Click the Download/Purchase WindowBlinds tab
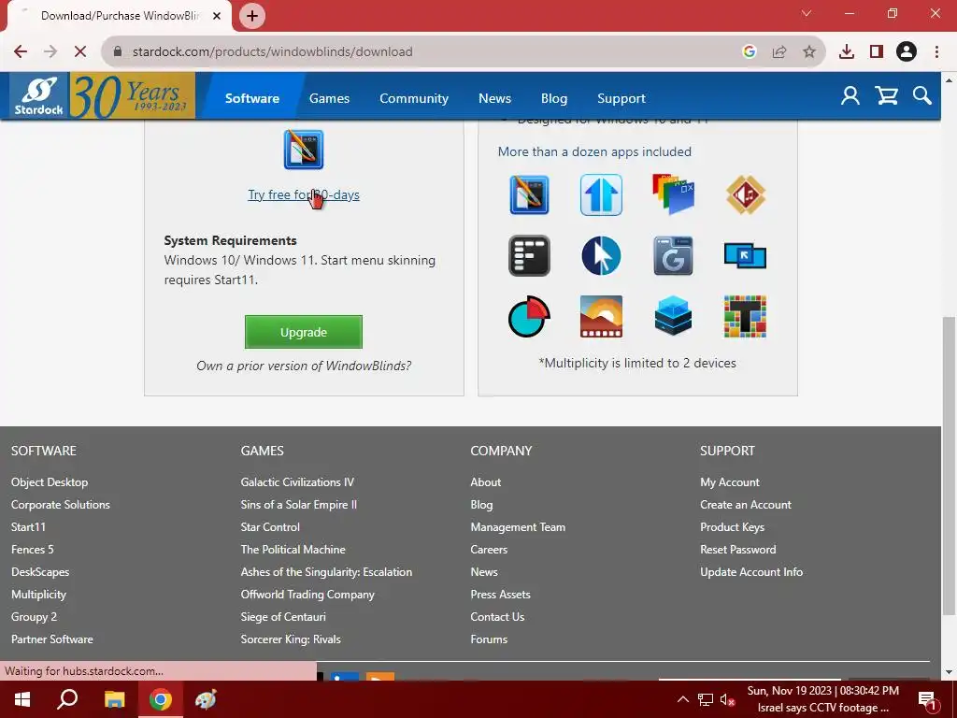Screen dimensions: 957x718 119,16
